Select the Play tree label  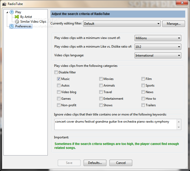click(x=18, y=12)
